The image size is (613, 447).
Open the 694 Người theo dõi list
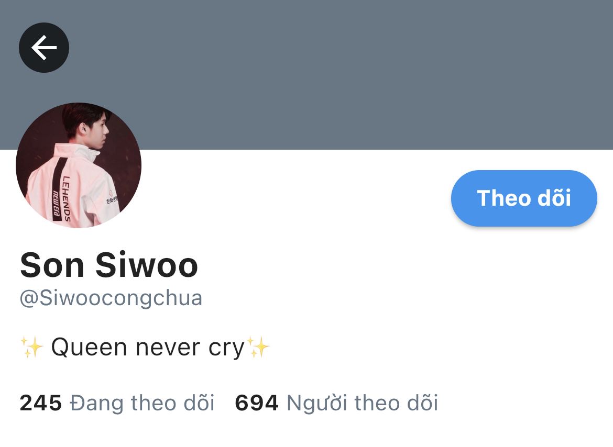tap(336, 403)
